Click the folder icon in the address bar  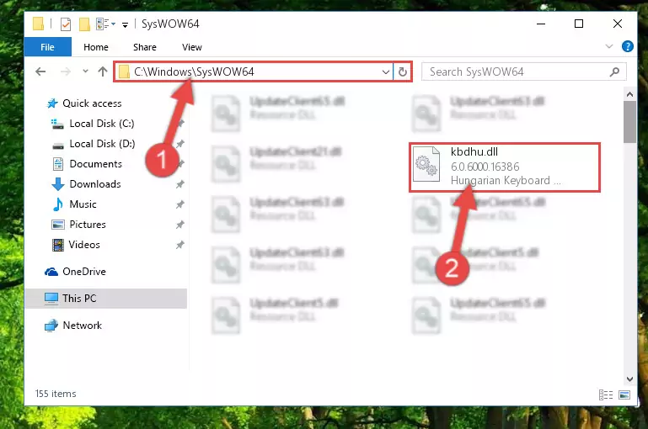123,72
